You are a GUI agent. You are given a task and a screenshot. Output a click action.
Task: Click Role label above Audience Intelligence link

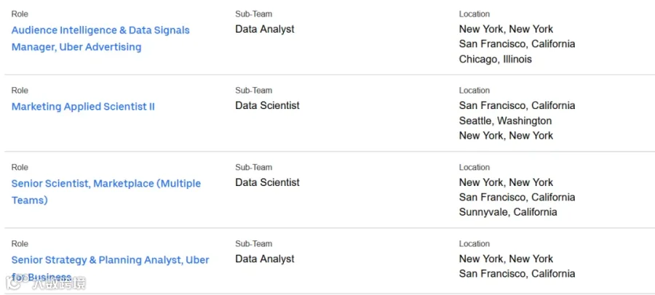[x=20, y=15]
